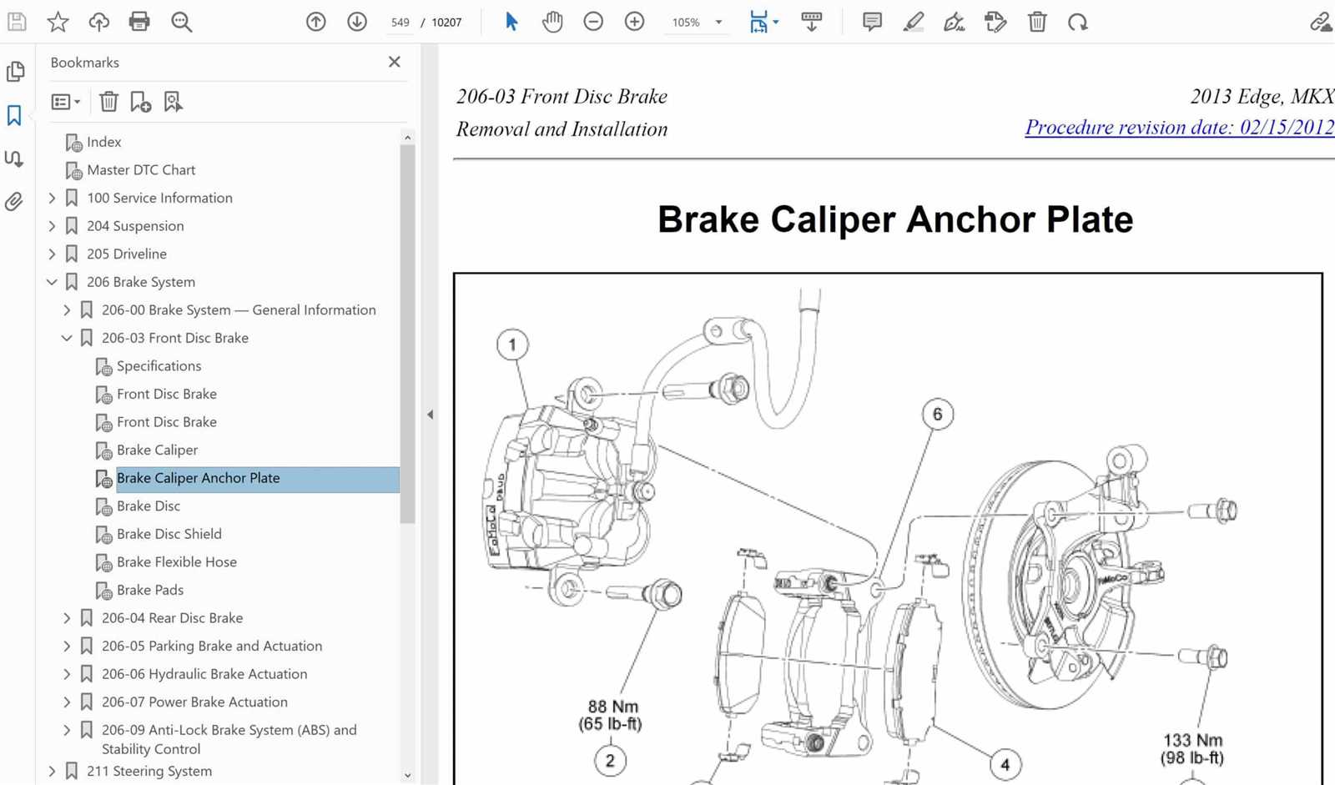Image resolution: width=1335 pixels, height=785 pixels.
Task: Expand 206-06 Hydraulic Brake Actuation
Action: (67, 674)
